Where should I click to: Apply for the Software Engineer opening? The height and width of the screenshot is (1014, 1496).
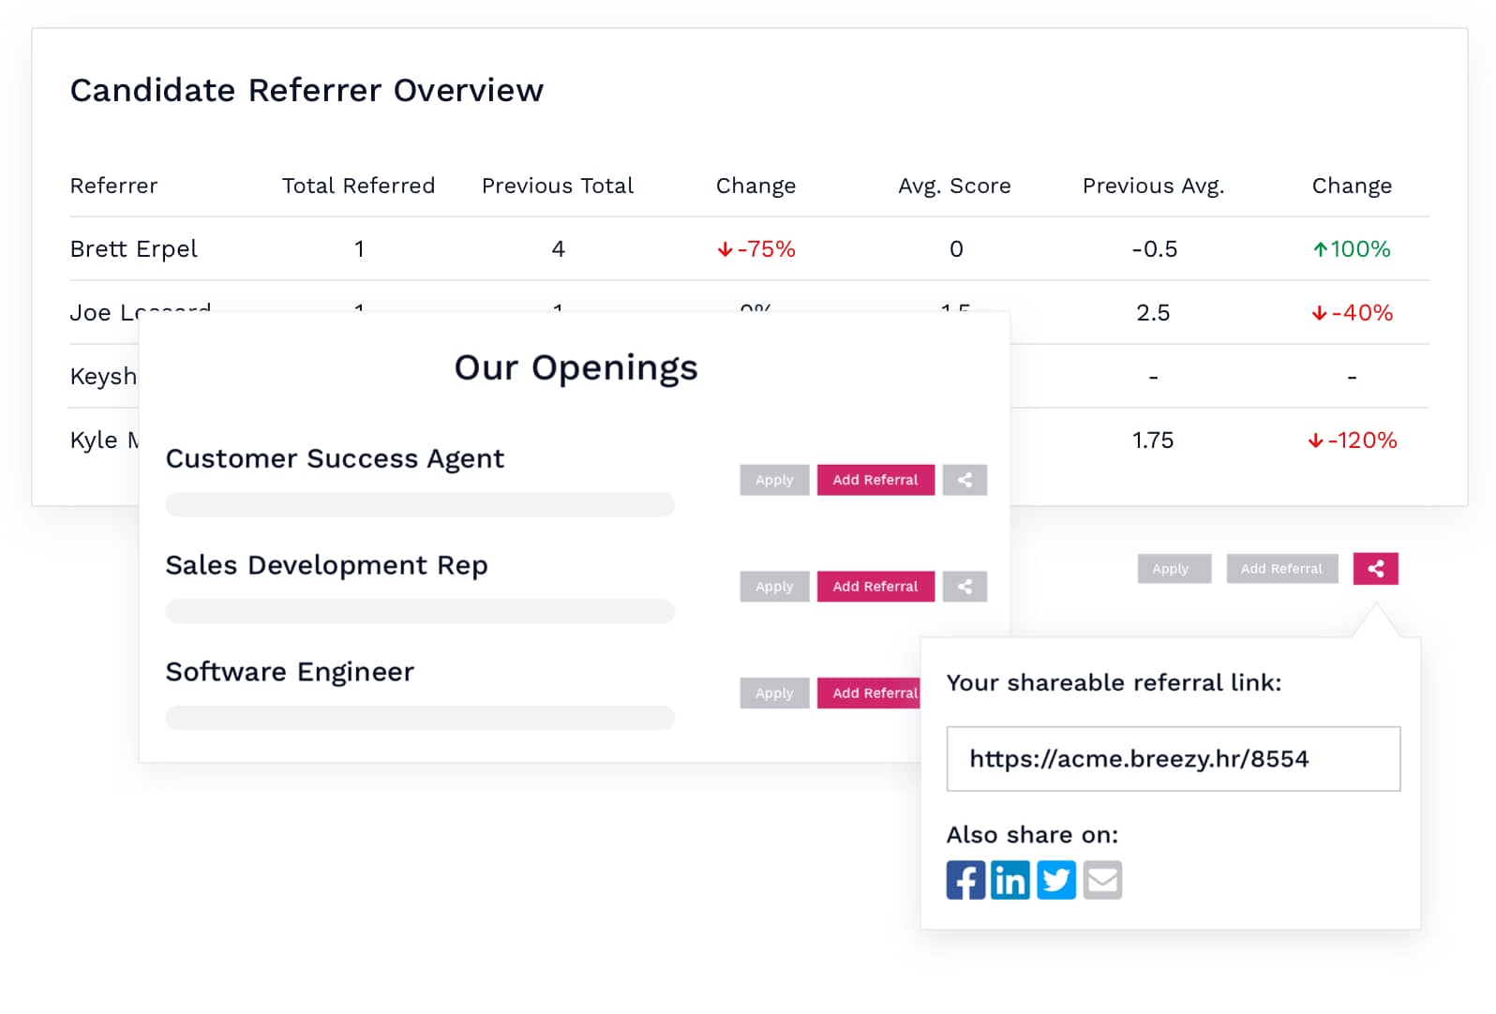point(773,693)
